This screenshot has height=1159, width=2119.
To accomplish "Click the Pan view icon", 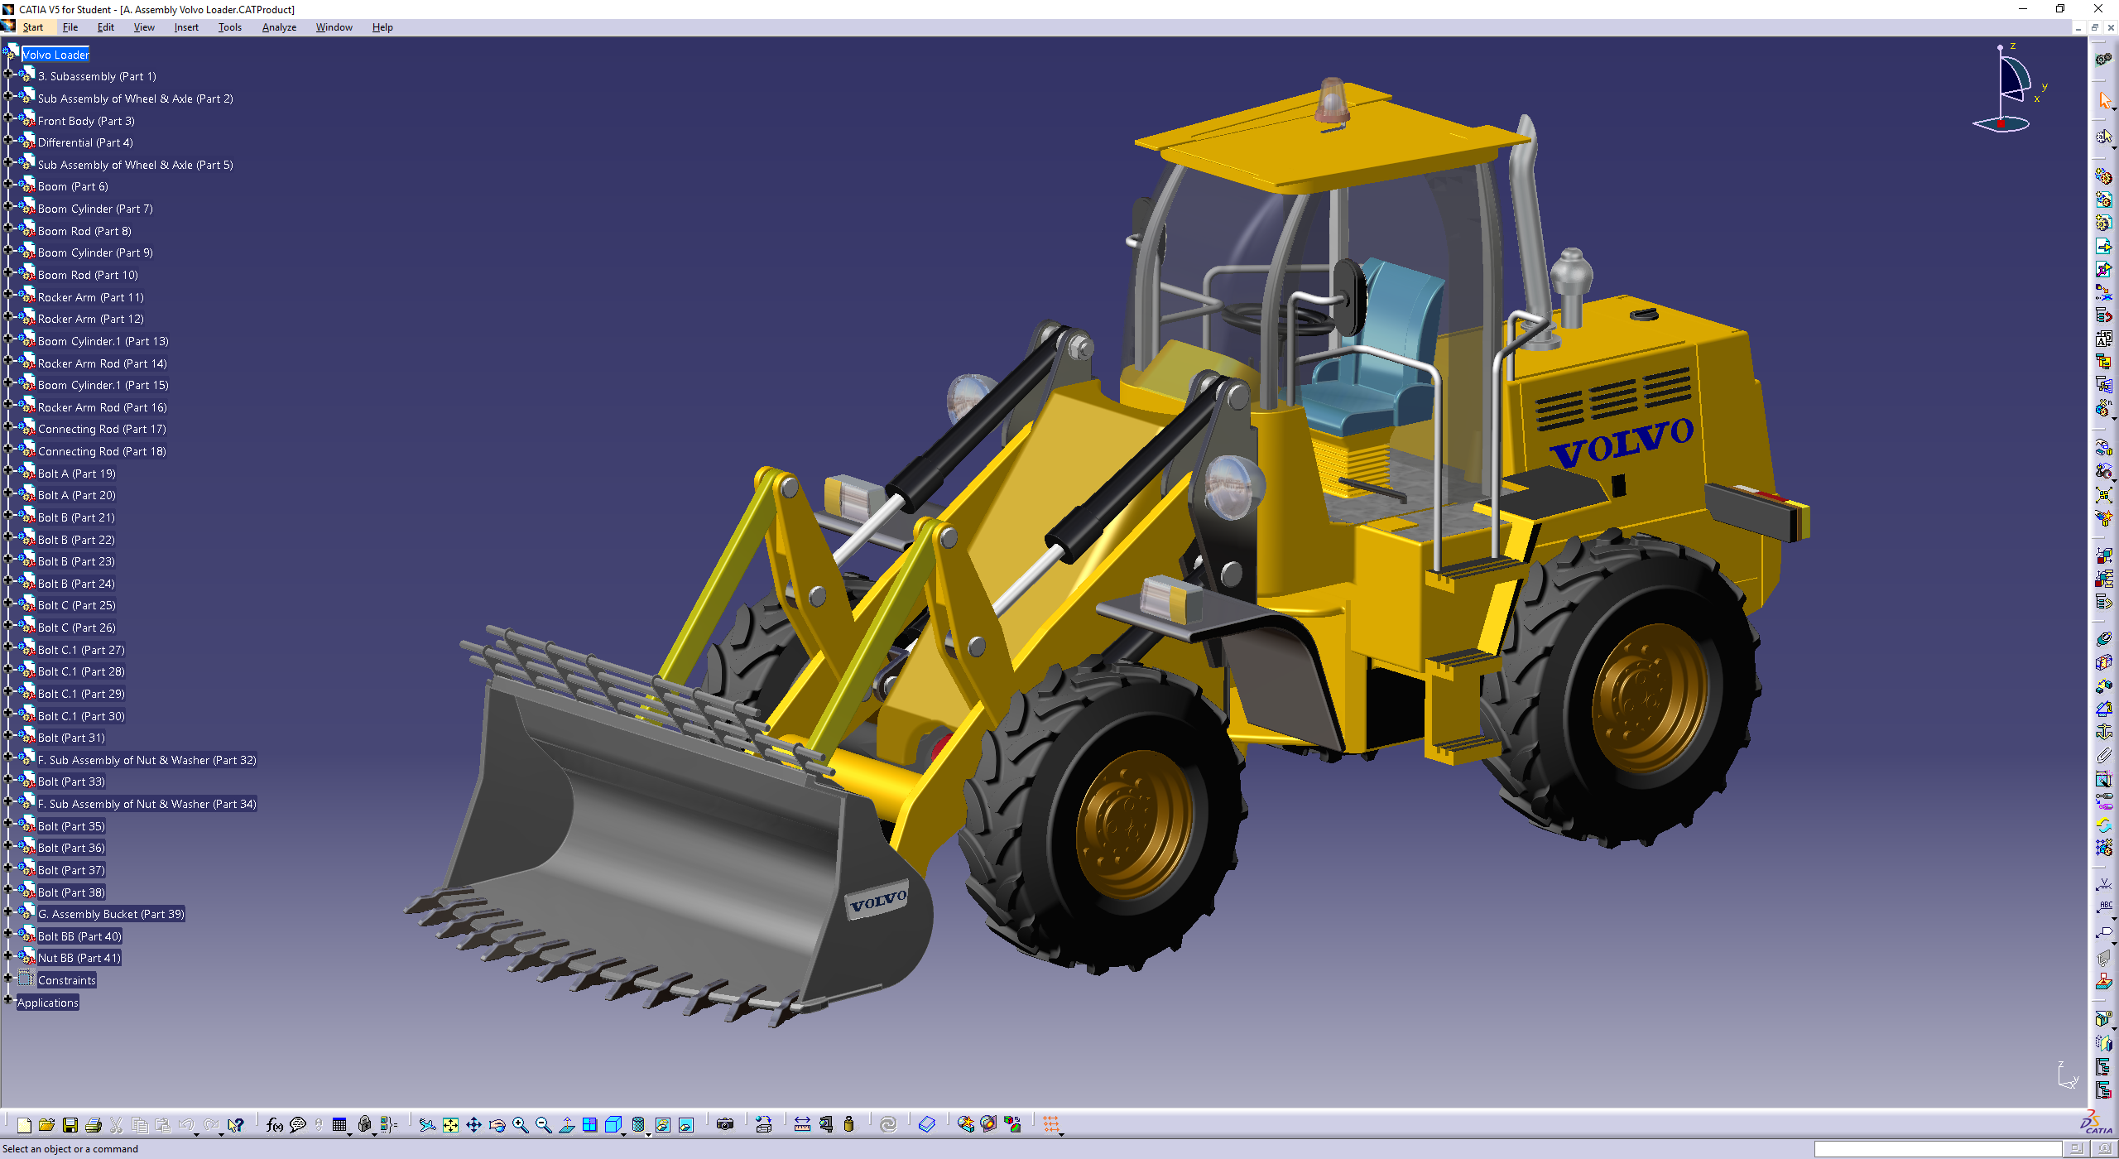I will tap(474, 1124).
